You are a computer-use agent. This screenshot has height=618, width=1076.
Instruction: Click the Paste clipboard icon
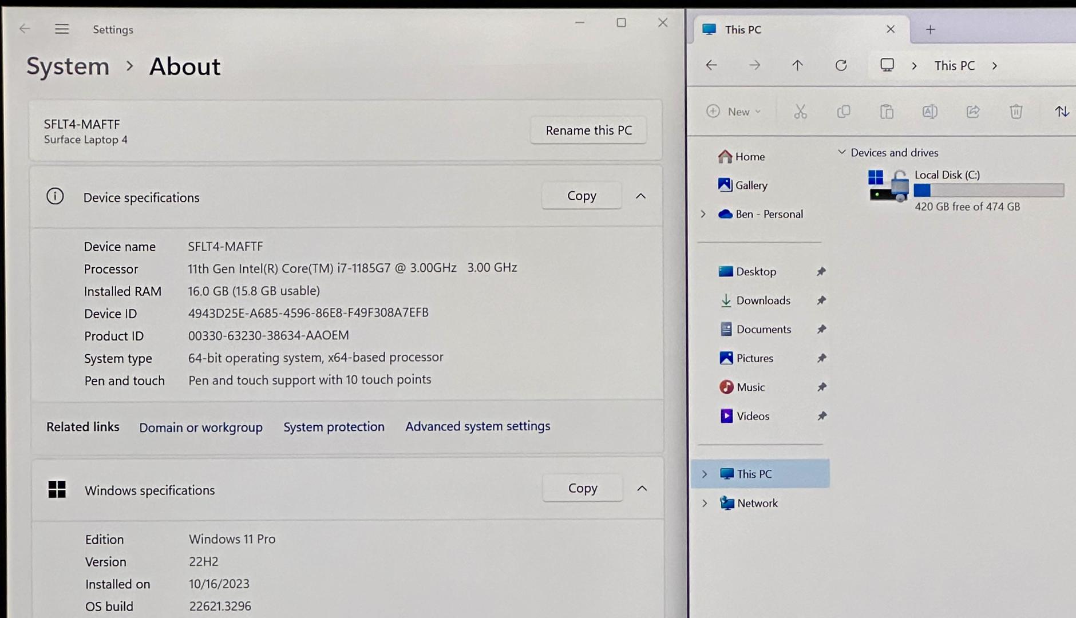(887, 112)
